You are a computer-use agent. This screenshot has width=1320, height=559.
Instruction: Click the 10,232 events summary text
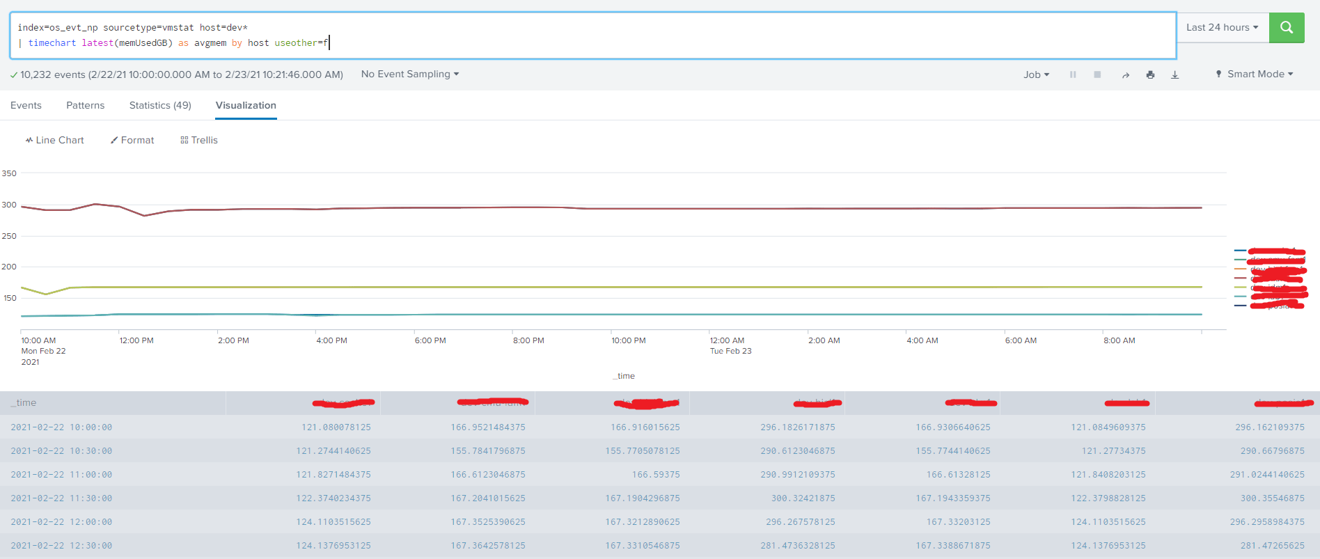182,74
